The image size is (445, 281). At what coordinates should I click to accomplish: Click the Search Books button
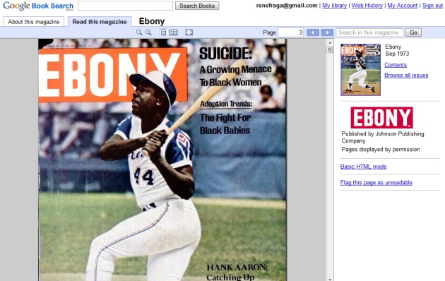(x=197, y=6)
